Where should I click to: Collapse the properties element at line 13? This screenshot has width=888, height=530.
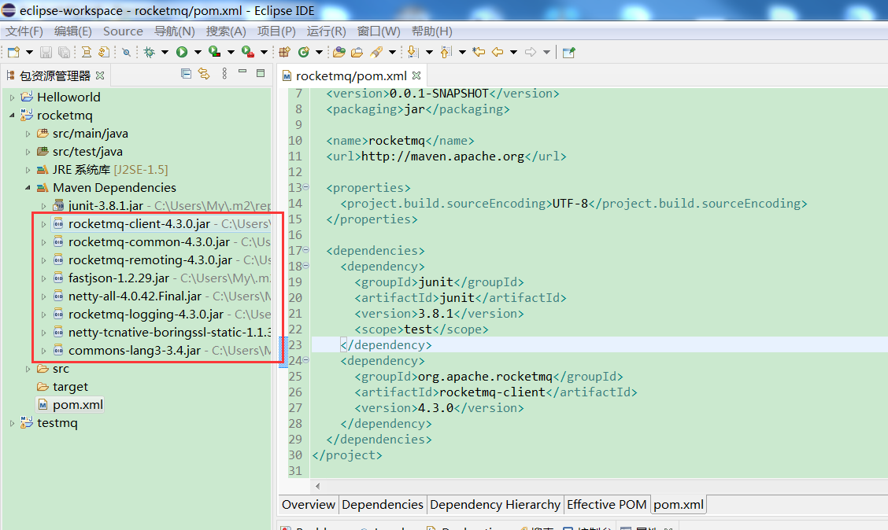(305, 188)
